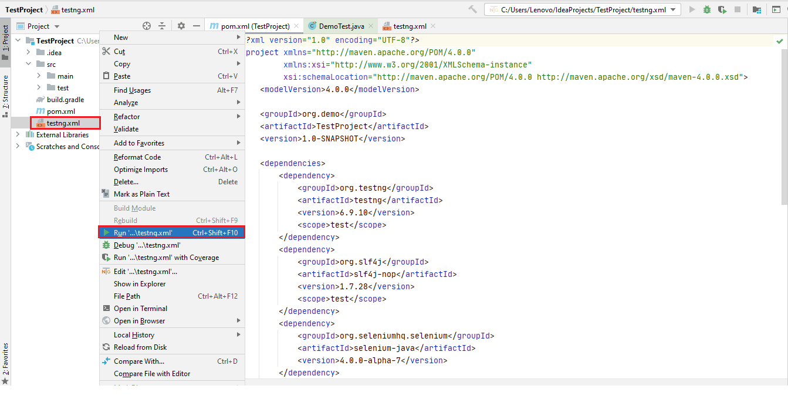Select pom.xml in the project tree
Viewport: 788px width, 399px height.
pos(60,111)
